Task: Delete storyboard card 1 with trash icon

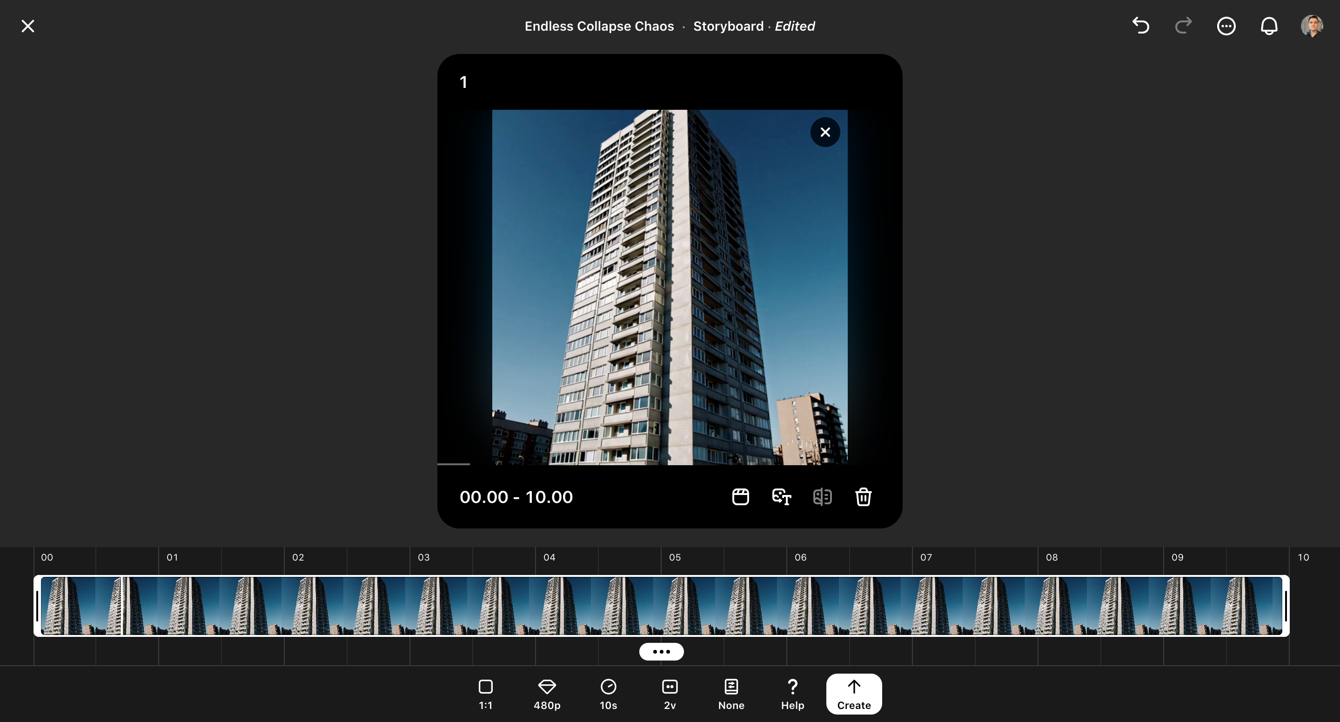Action: point(864,497)
